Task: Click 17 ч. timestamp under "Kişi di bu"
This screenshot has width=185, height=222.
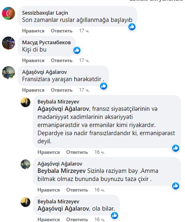Action: [x=84, y=60]
